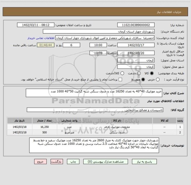Click the announcement date field 1402/03/11 - 08:12
This screenshot has width=191, height=185.
(x=36, y=25)
